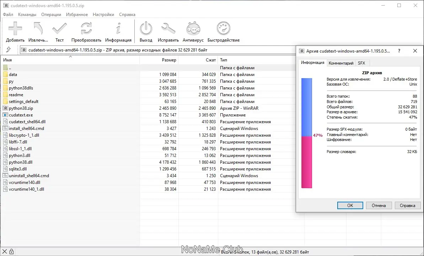Screen dimensions: 424x256
Task: Open the Исправить (Repair) tool
Action: pos(168,28)
